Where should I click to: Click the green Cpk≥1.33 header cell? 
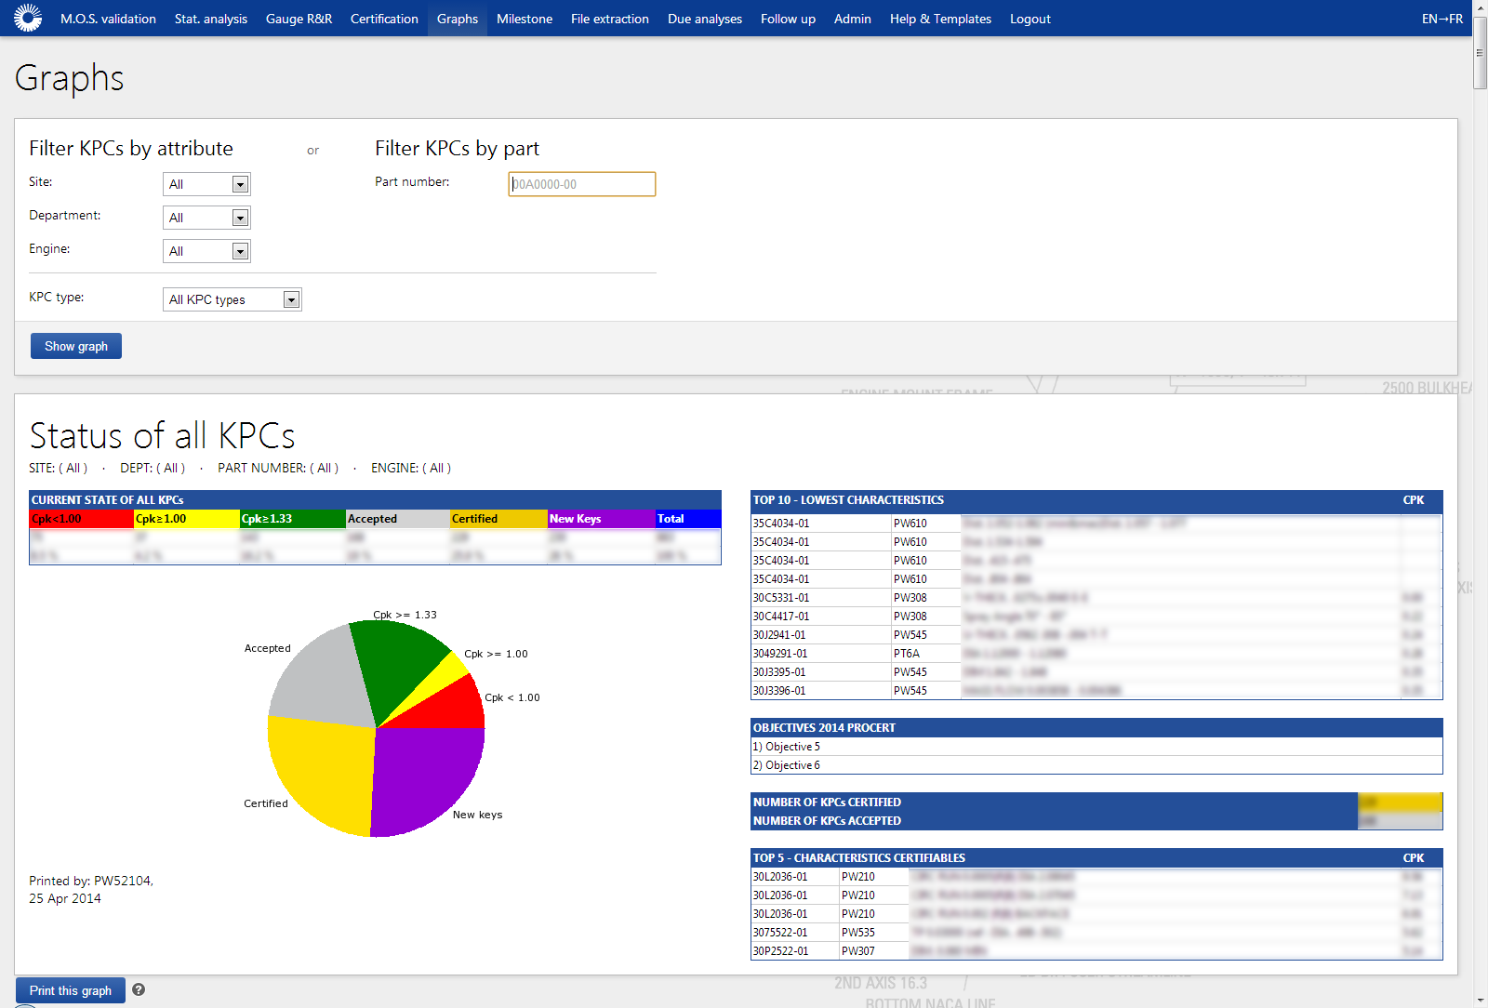(x=293, y=519)
